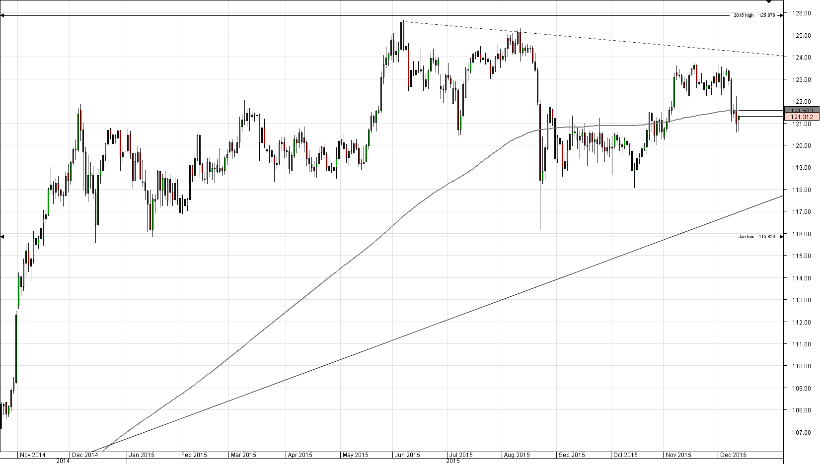This screenshot has height=464, width=820.
Task: Click the 124.00 price axis label
Action: tap(802, 58)
